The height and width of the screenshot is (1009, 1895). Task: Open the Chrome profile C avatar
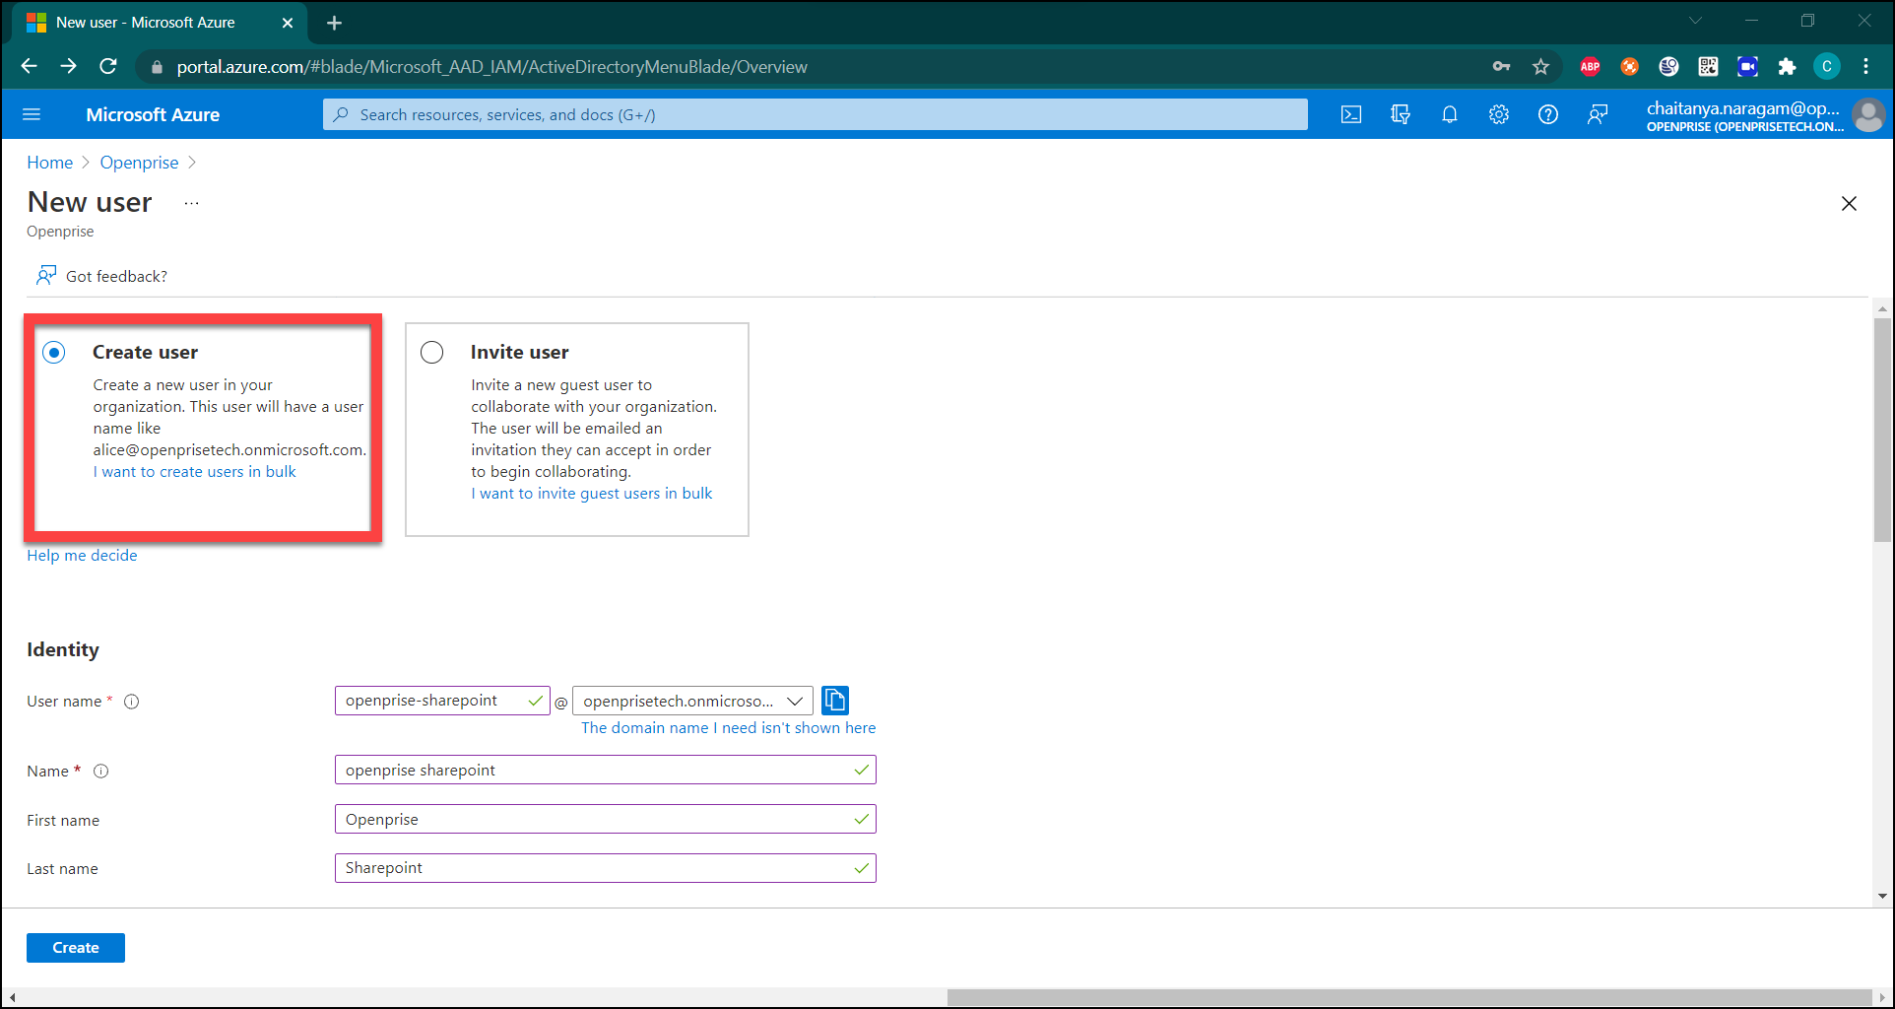point(1827,66)
